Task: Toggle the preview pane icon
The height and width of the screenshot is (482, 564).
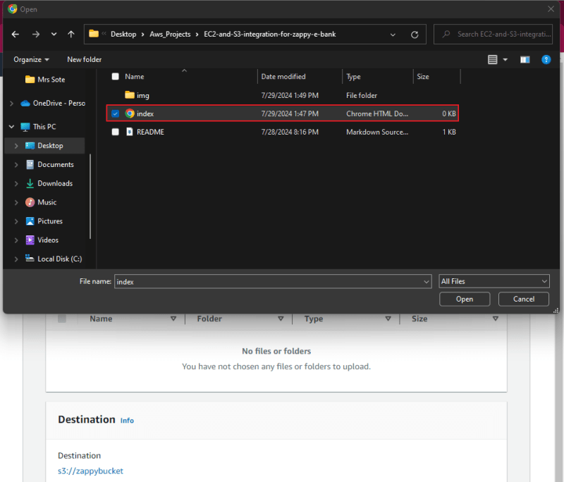Action: tap(525, 60)
